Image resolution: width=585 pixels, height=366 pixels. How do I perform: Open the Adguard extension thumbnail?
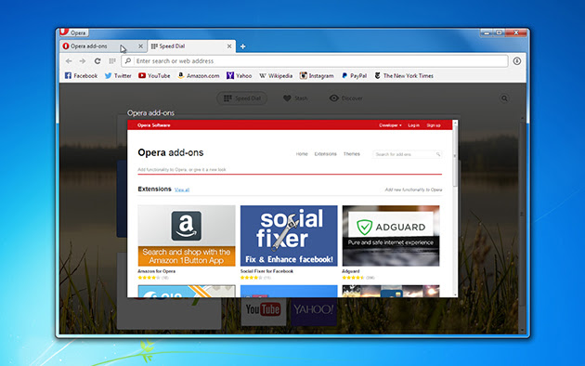pos(391,235)
